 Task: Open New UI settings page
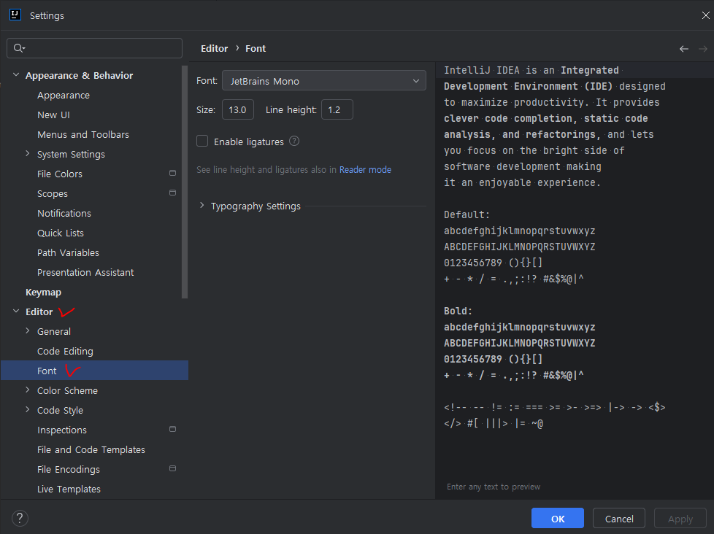coord(53,115)
